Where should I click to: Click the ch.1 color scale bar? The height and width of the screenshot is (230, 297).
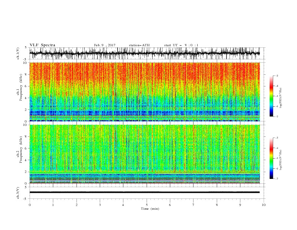pos(271,96)
